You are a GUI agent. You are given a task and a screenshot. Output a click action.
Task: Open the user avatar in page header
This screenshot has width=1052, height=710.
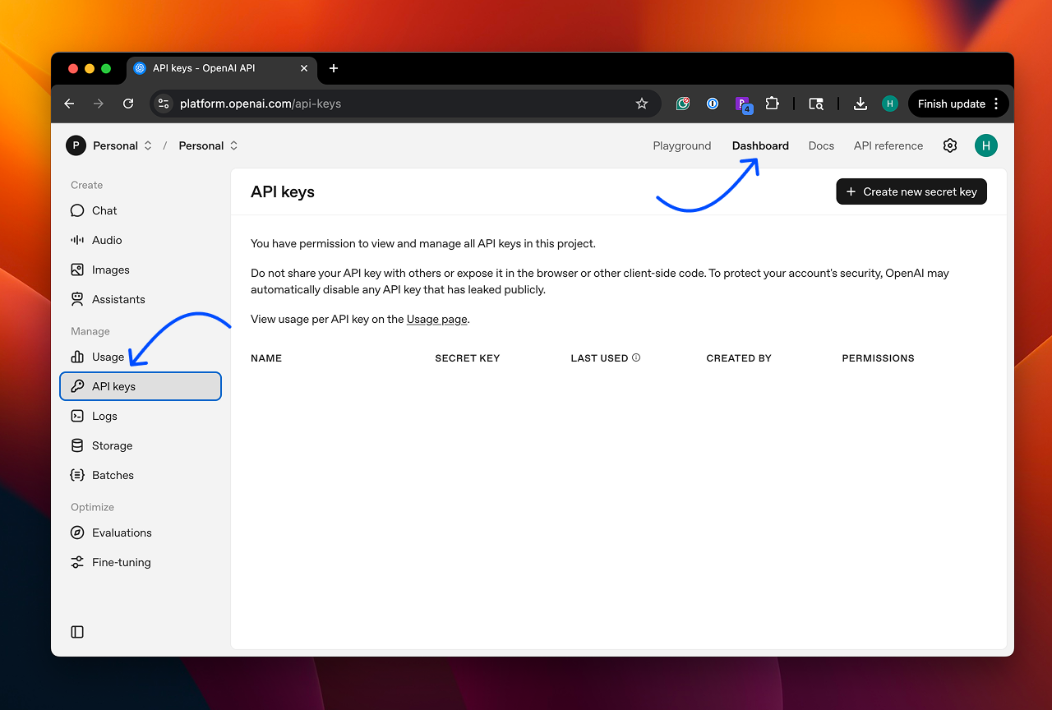pos(985,145)
